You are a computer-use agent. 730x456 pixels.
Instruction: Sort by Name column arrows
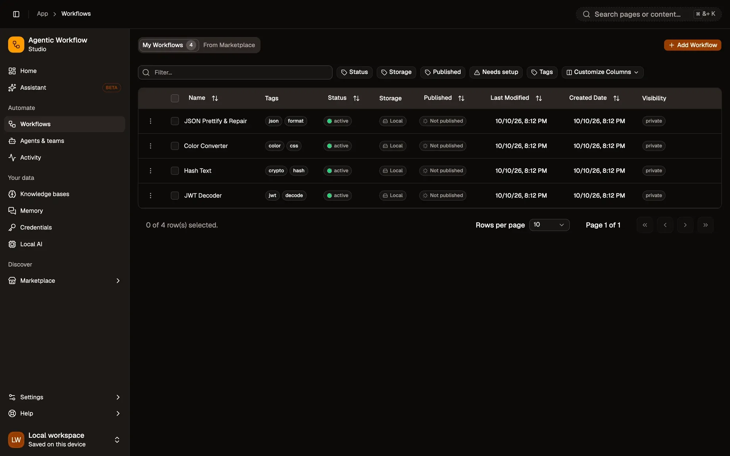215,98
